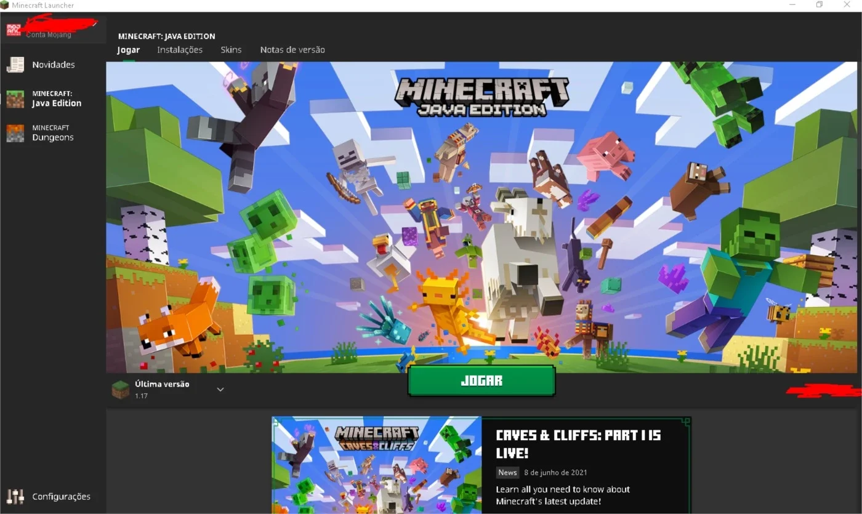Select MINECRAFT: Java Edition sidebar entry
Viewport: 862px width, 514px height.
click(x=53, y=99)
